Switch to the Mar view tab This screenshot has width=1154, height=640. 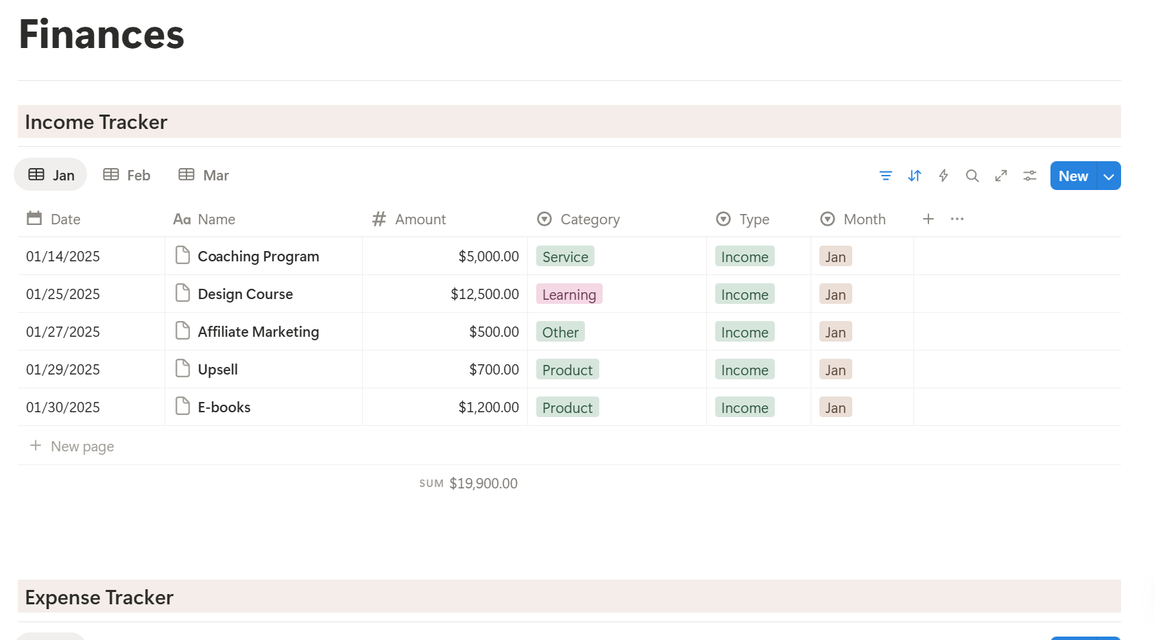click(204, 175)
